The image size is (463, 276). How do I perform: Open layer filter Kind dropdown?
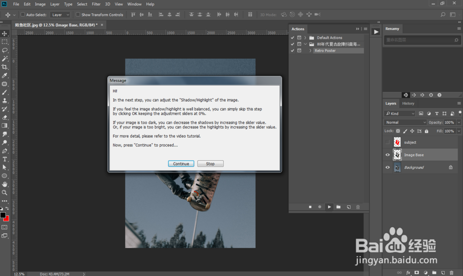point(400,114)
